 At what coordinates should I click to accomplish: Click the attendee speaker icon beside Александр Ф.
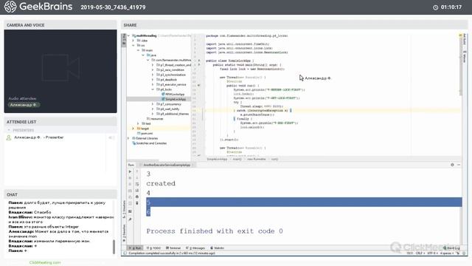[111, 137]
